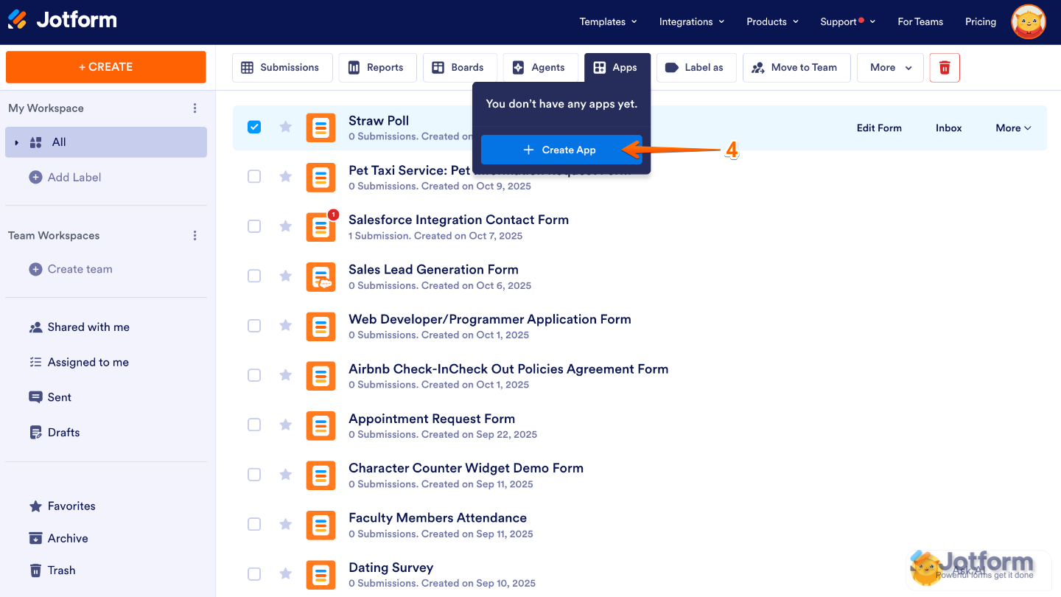The image size is (1061, 597).
Task: Click Edit Form for Straw Poll
Action: click(x=878, y=128)
